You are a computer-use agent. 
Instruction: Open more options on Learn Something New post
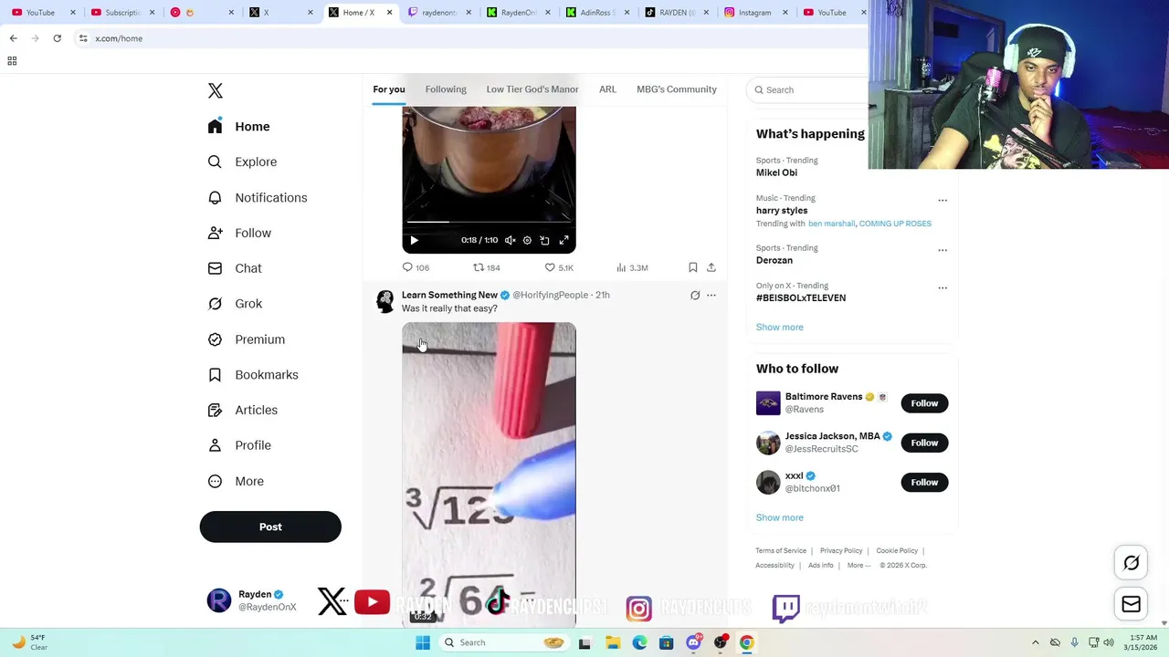(711, 295)
